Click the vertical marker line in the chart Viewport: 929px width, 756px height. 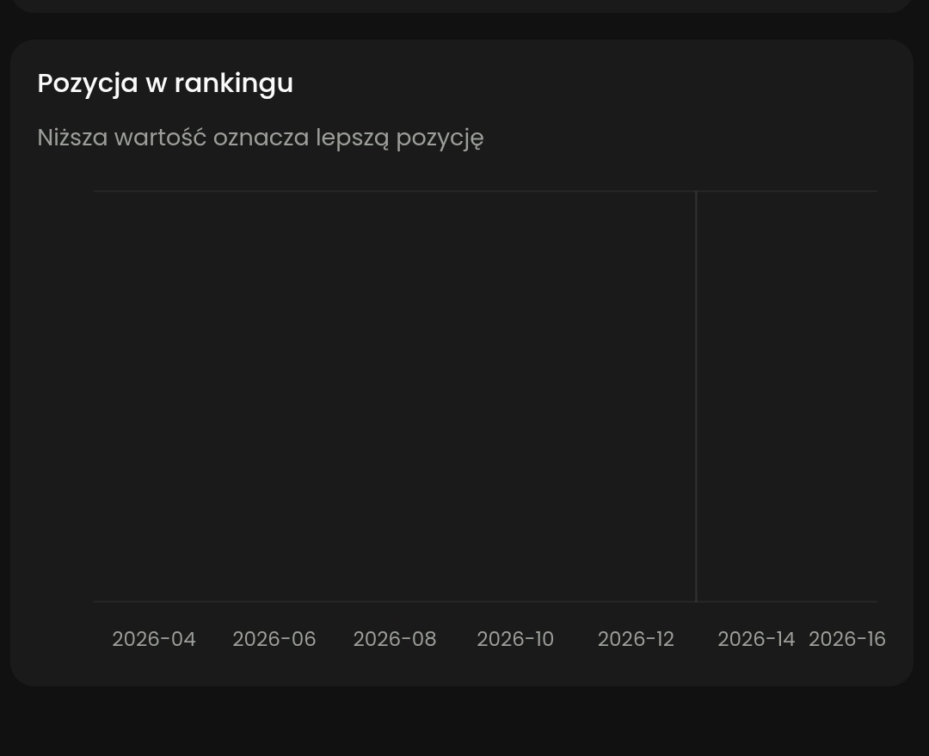(696, 396)
